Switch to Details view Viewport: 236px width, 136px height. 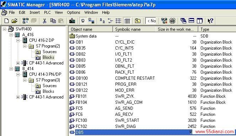(127, 21)
